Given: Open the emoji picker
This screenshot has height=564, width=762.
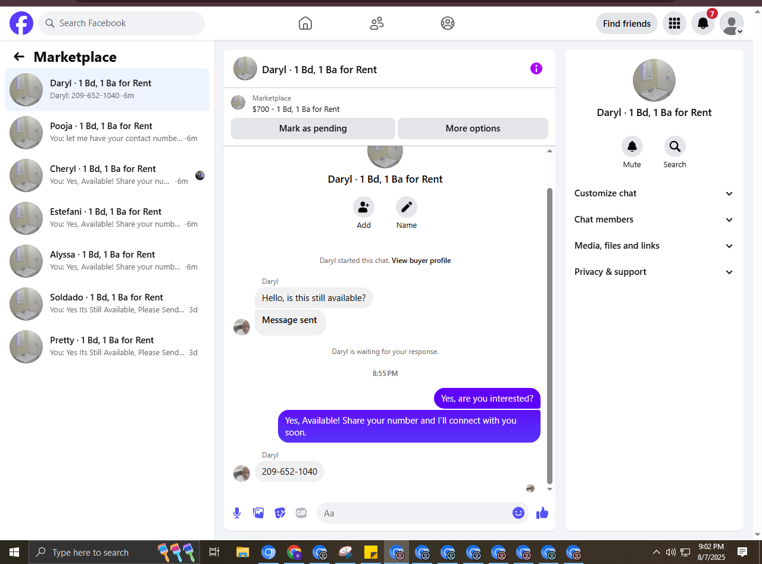Looking at the screenshot, I should tap(519, 513).
